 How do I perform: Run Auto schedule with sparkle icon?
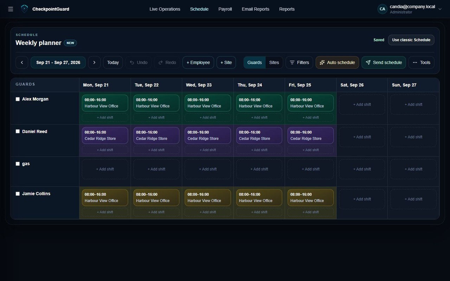pyautogui.click(x=337, y=63)
